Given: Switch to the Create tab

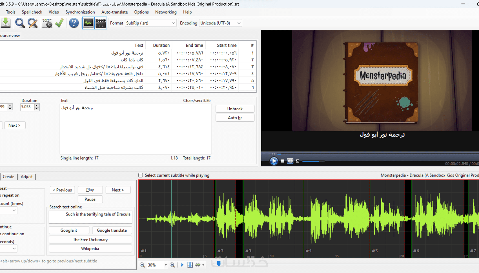Looking at the screenshot, I should [x=8, y=176].
